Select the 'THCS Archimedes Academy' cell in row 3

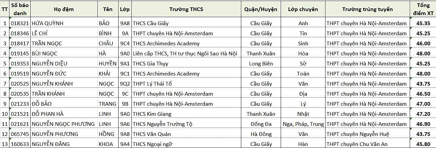pos(186,44)
